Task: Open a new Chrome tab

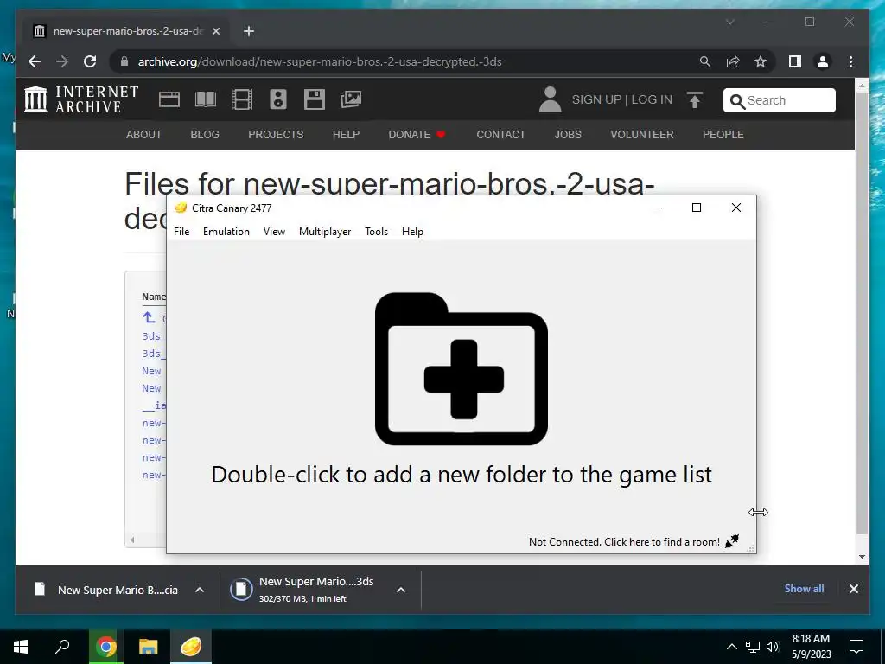Action: pos(249,31)
